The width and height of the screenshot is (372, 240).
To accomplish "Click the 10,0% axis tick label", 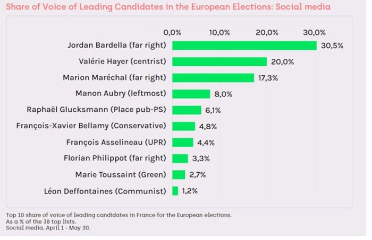I will (219, 32).
